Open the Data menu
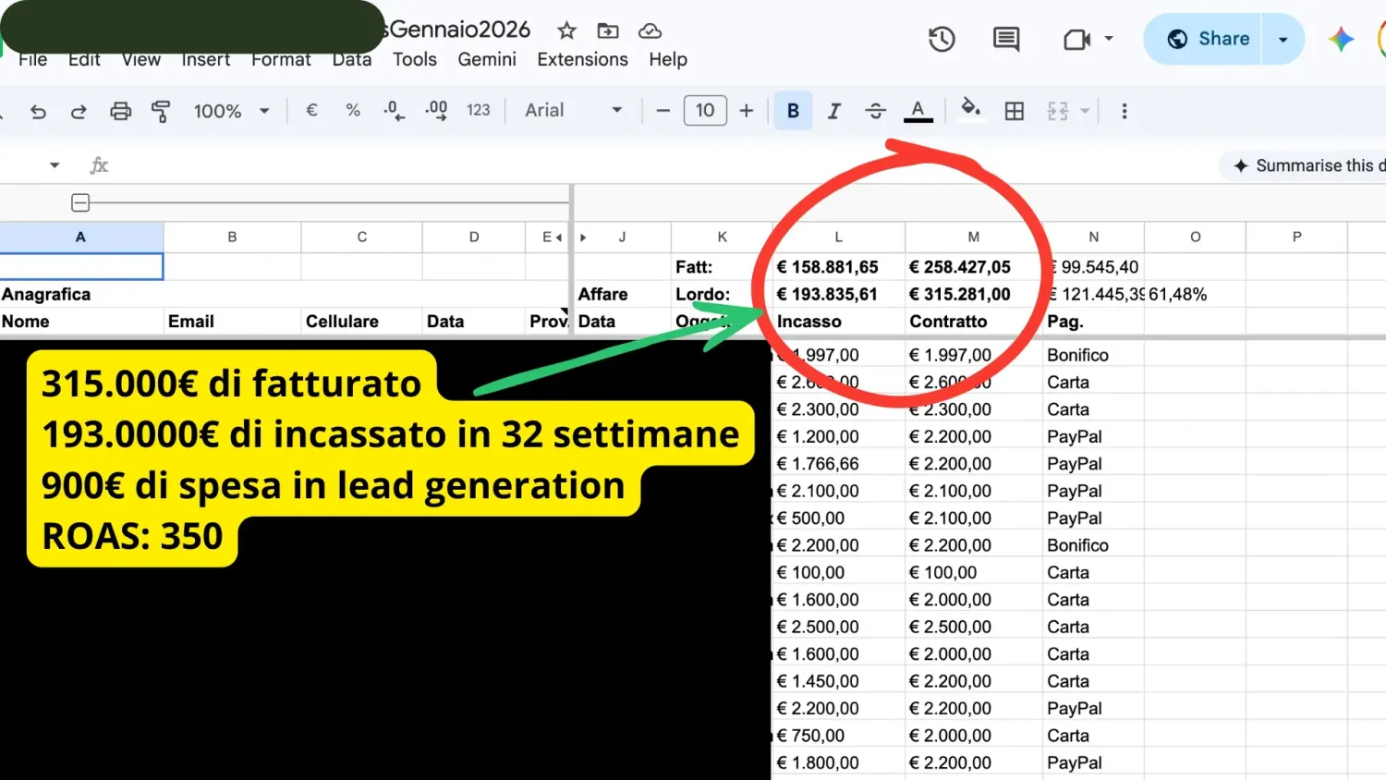Image resolution: width=1386 pixels, height=780 pixels. (352, 59)
